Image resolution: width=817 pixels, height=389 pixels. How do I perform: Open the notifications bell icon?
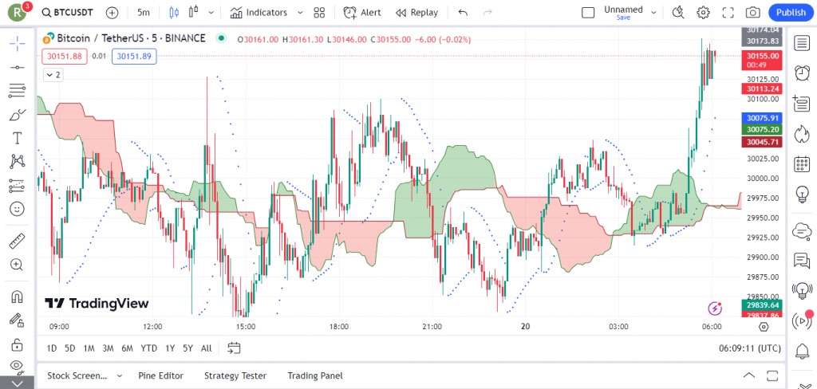point(801,352)
